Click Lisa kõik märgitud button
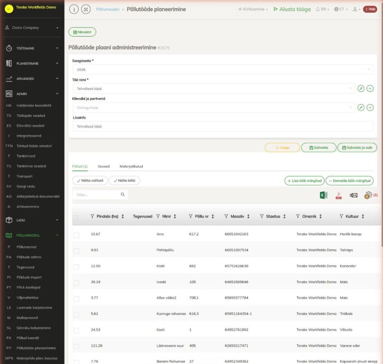383x364 pixels. (304, 181)
